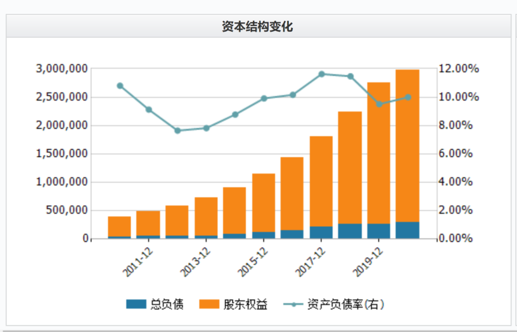Click the 2,500,000 left axis value
Viewport: 517px width, 332px height.
(62, 97)
